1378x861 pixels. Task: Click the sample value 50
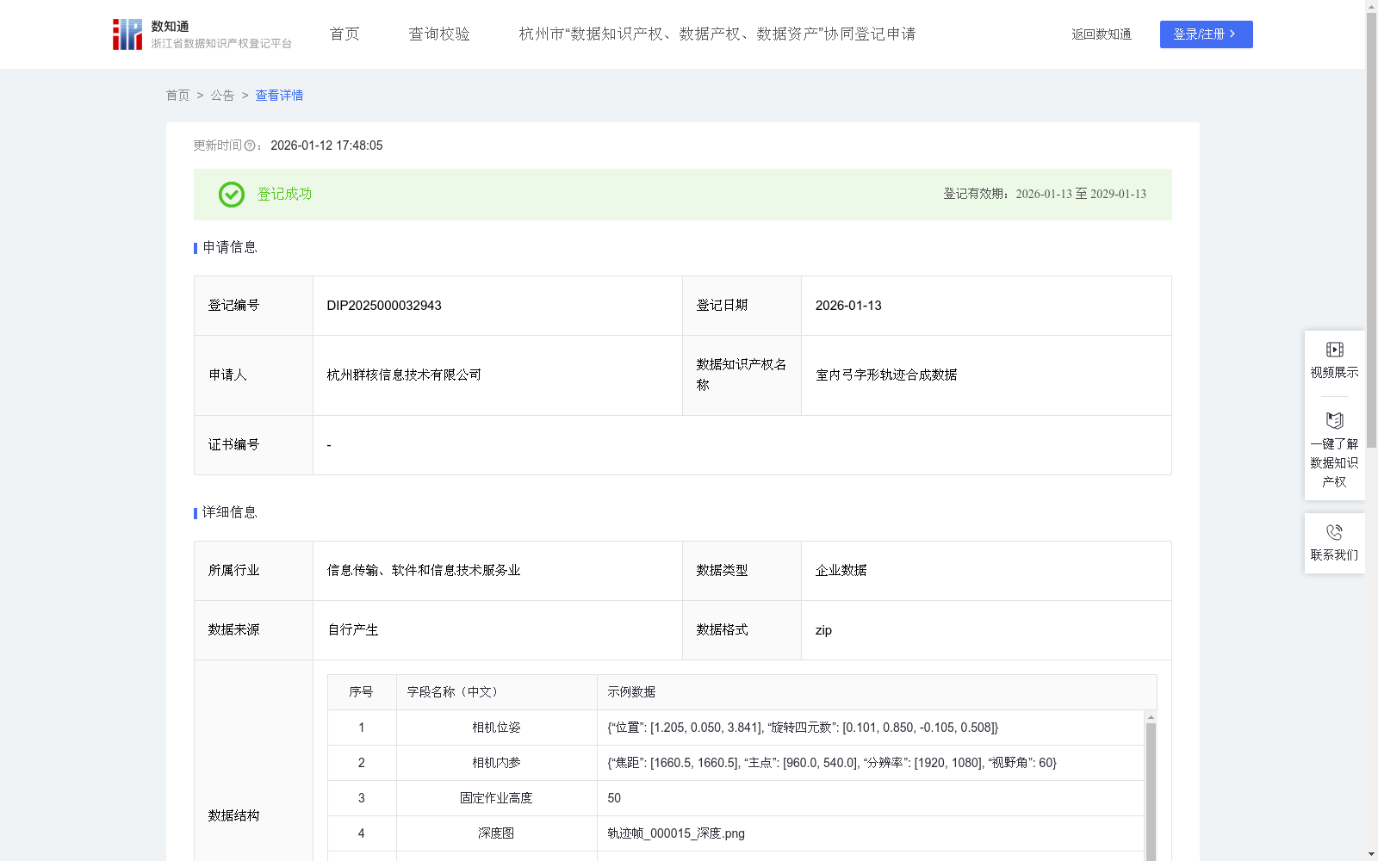(x=614, y=798)
